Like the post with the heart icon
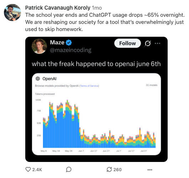 [28, 169]
